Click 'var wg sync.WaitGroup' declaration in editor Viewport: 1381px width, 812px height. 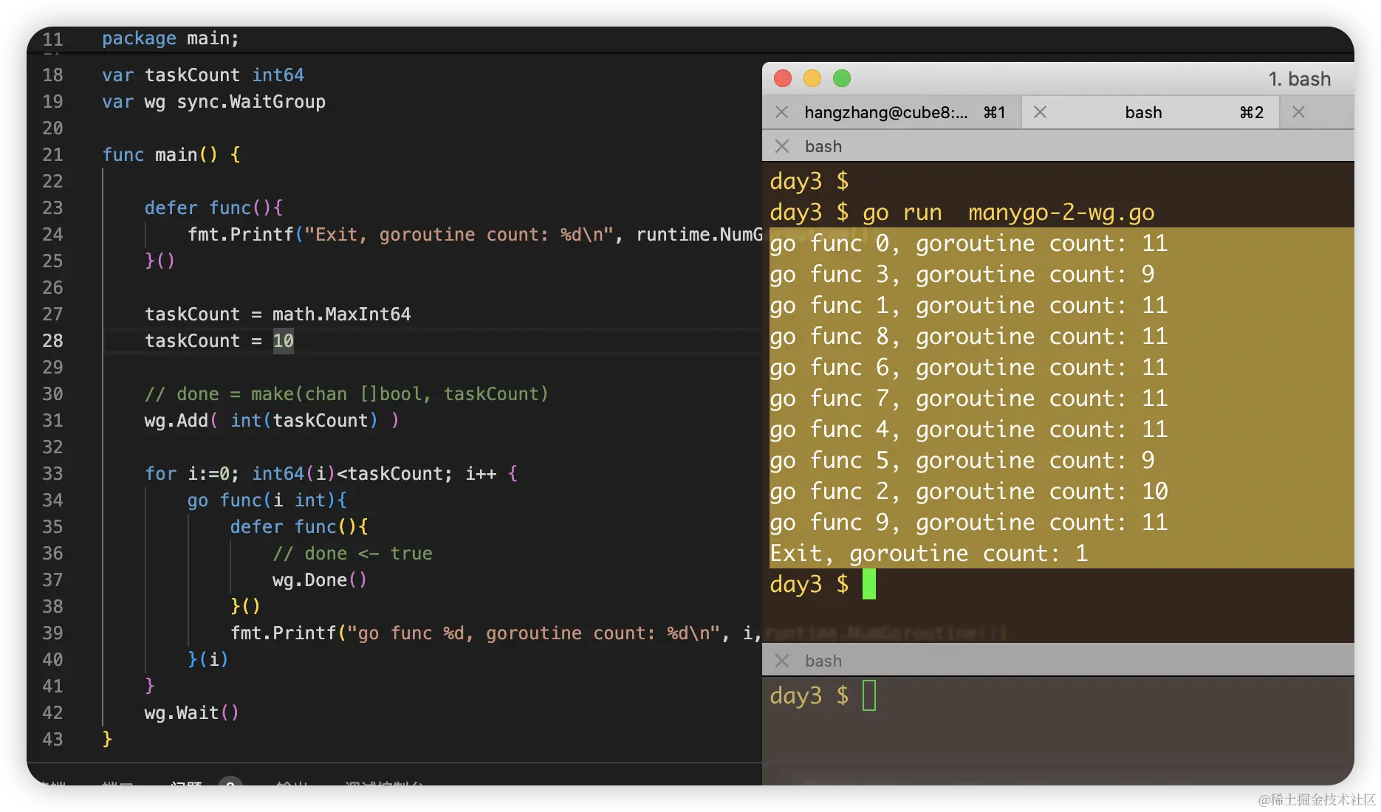[213, 102]
